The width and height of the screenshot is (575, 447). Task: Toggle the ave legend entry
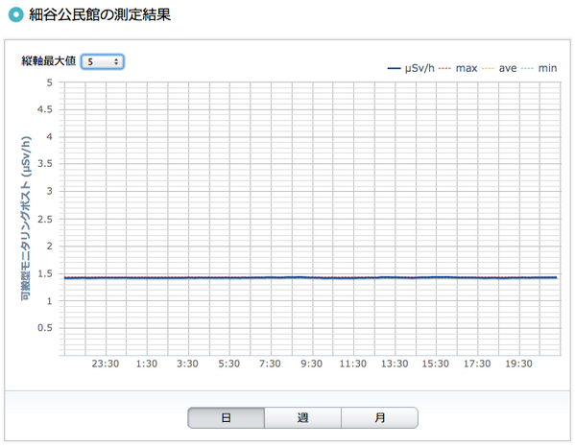tap(499, 68)
